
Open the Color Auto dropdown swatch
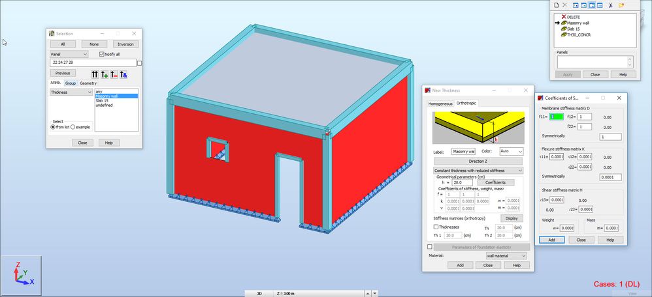512,151
